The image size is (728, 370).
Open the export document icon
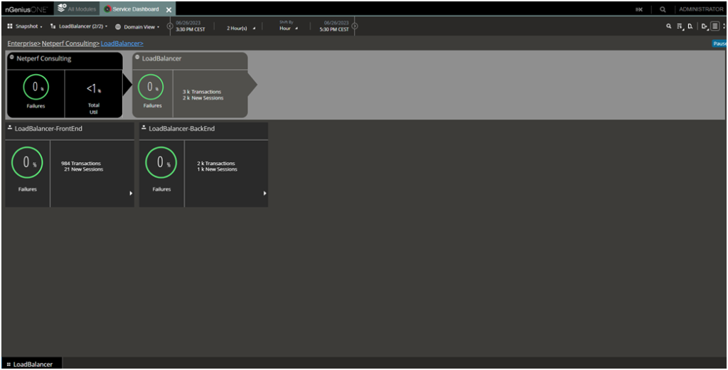[x=705, y=26]
